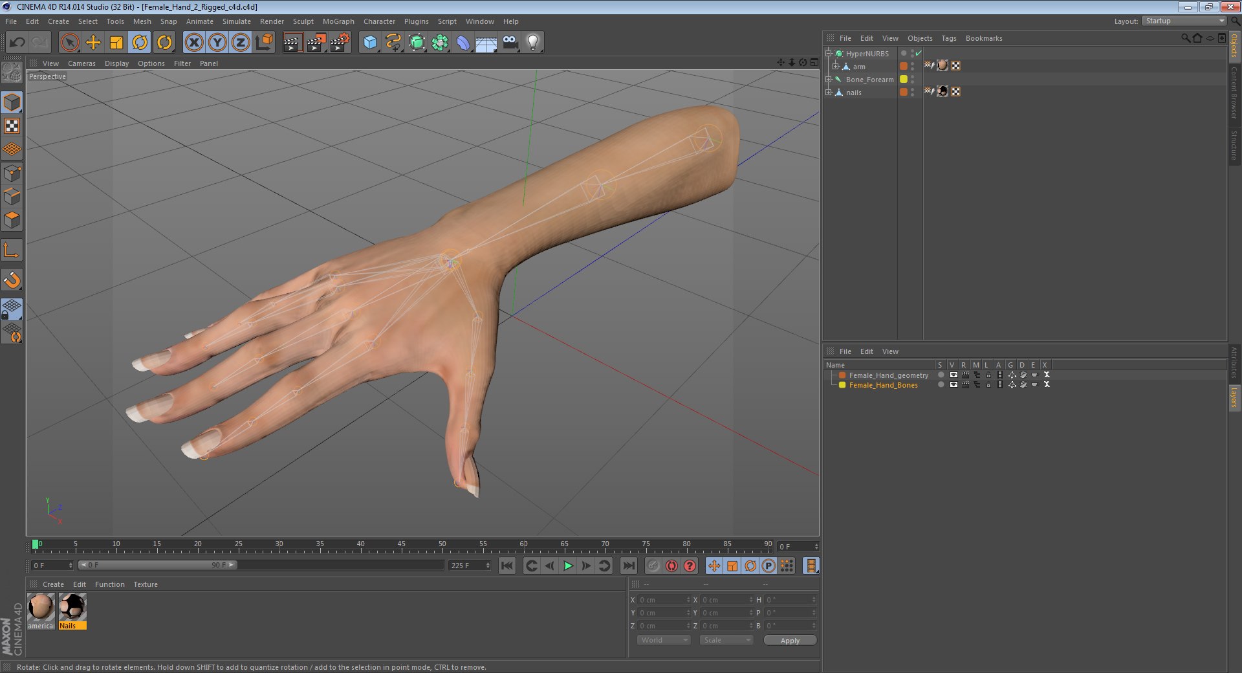Click the arm orange layer swatch
This screenshot has height=673, width=1242.
pos(904,67)
